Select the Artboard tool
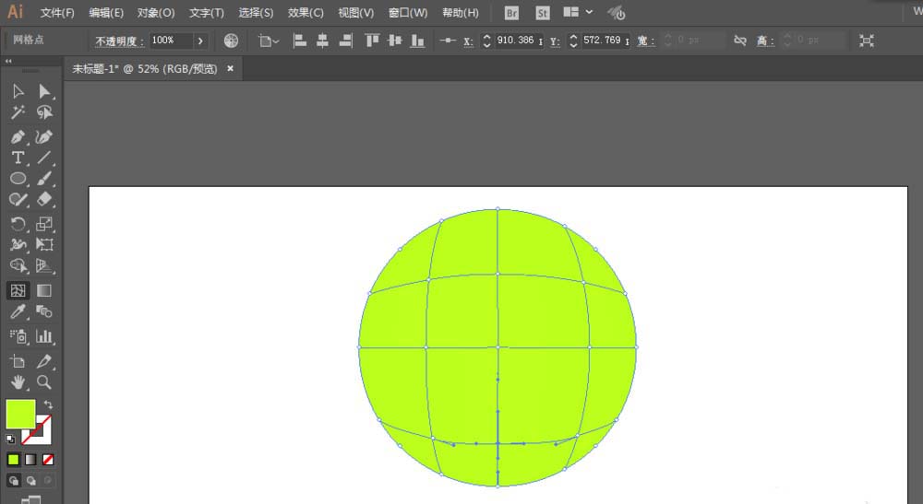Image resolution: width=923 pixels, height=504 pixels. pyautogui.click(x=18, y=361)
